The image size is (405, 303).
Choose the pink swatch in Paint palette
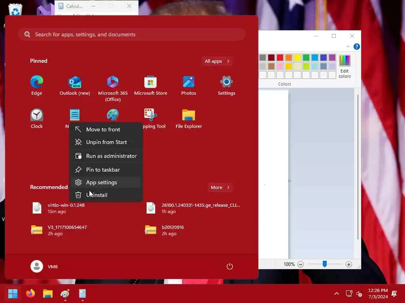[x=280, y=66]
